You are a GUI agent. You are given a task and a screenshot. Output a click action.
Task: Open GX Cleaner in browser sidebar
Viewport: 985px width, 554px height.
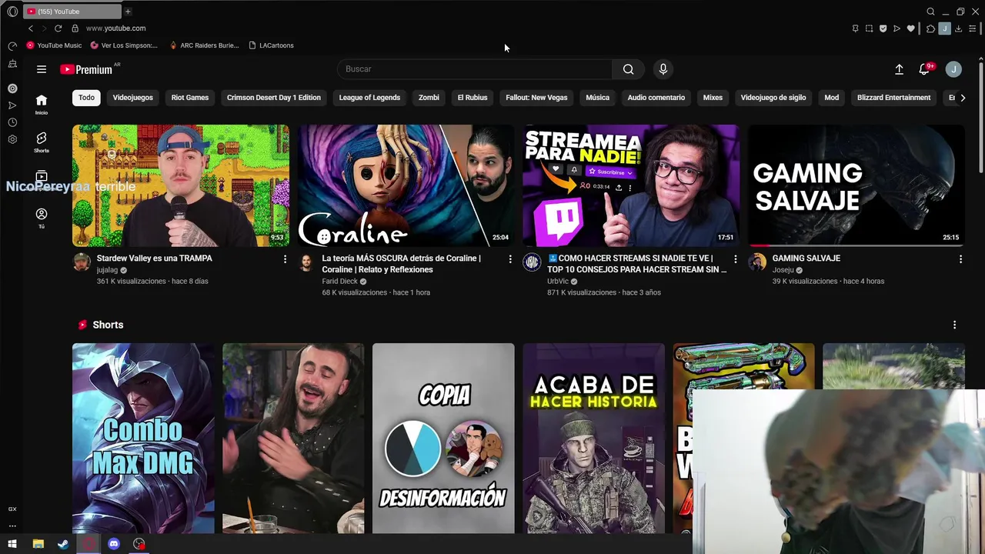pos(12,65)
